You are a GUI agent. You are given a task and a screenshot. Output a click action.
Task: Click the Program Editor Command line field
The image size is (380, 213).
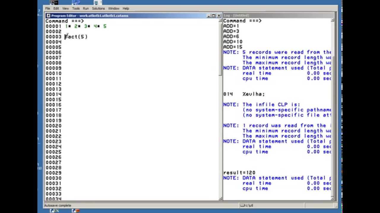pyautogui.click(x=151, y=21)
